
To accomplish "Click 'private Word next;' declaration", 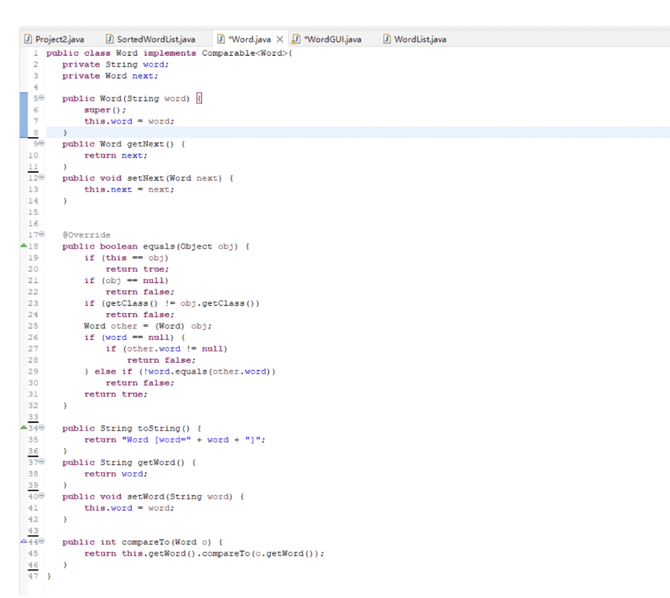I will 110,76.
